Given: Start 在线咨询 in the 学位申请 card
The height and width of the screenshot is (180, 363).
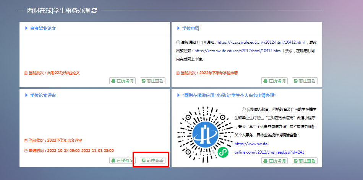Looking at the screenshot, I should pyautogui.click(x=274, y=81).
